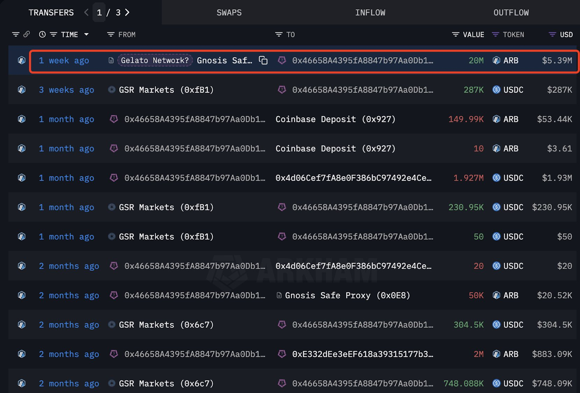Viewport: 580px width, 393px height.
Task: Click USDC token in $748.09K row
Action: tap(513, 384)
